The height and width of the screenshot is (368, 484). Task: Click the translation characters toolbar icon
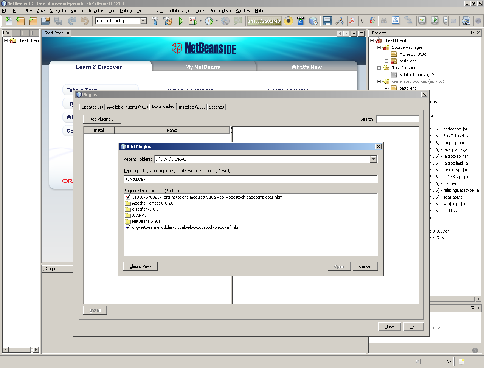[373, 21]
